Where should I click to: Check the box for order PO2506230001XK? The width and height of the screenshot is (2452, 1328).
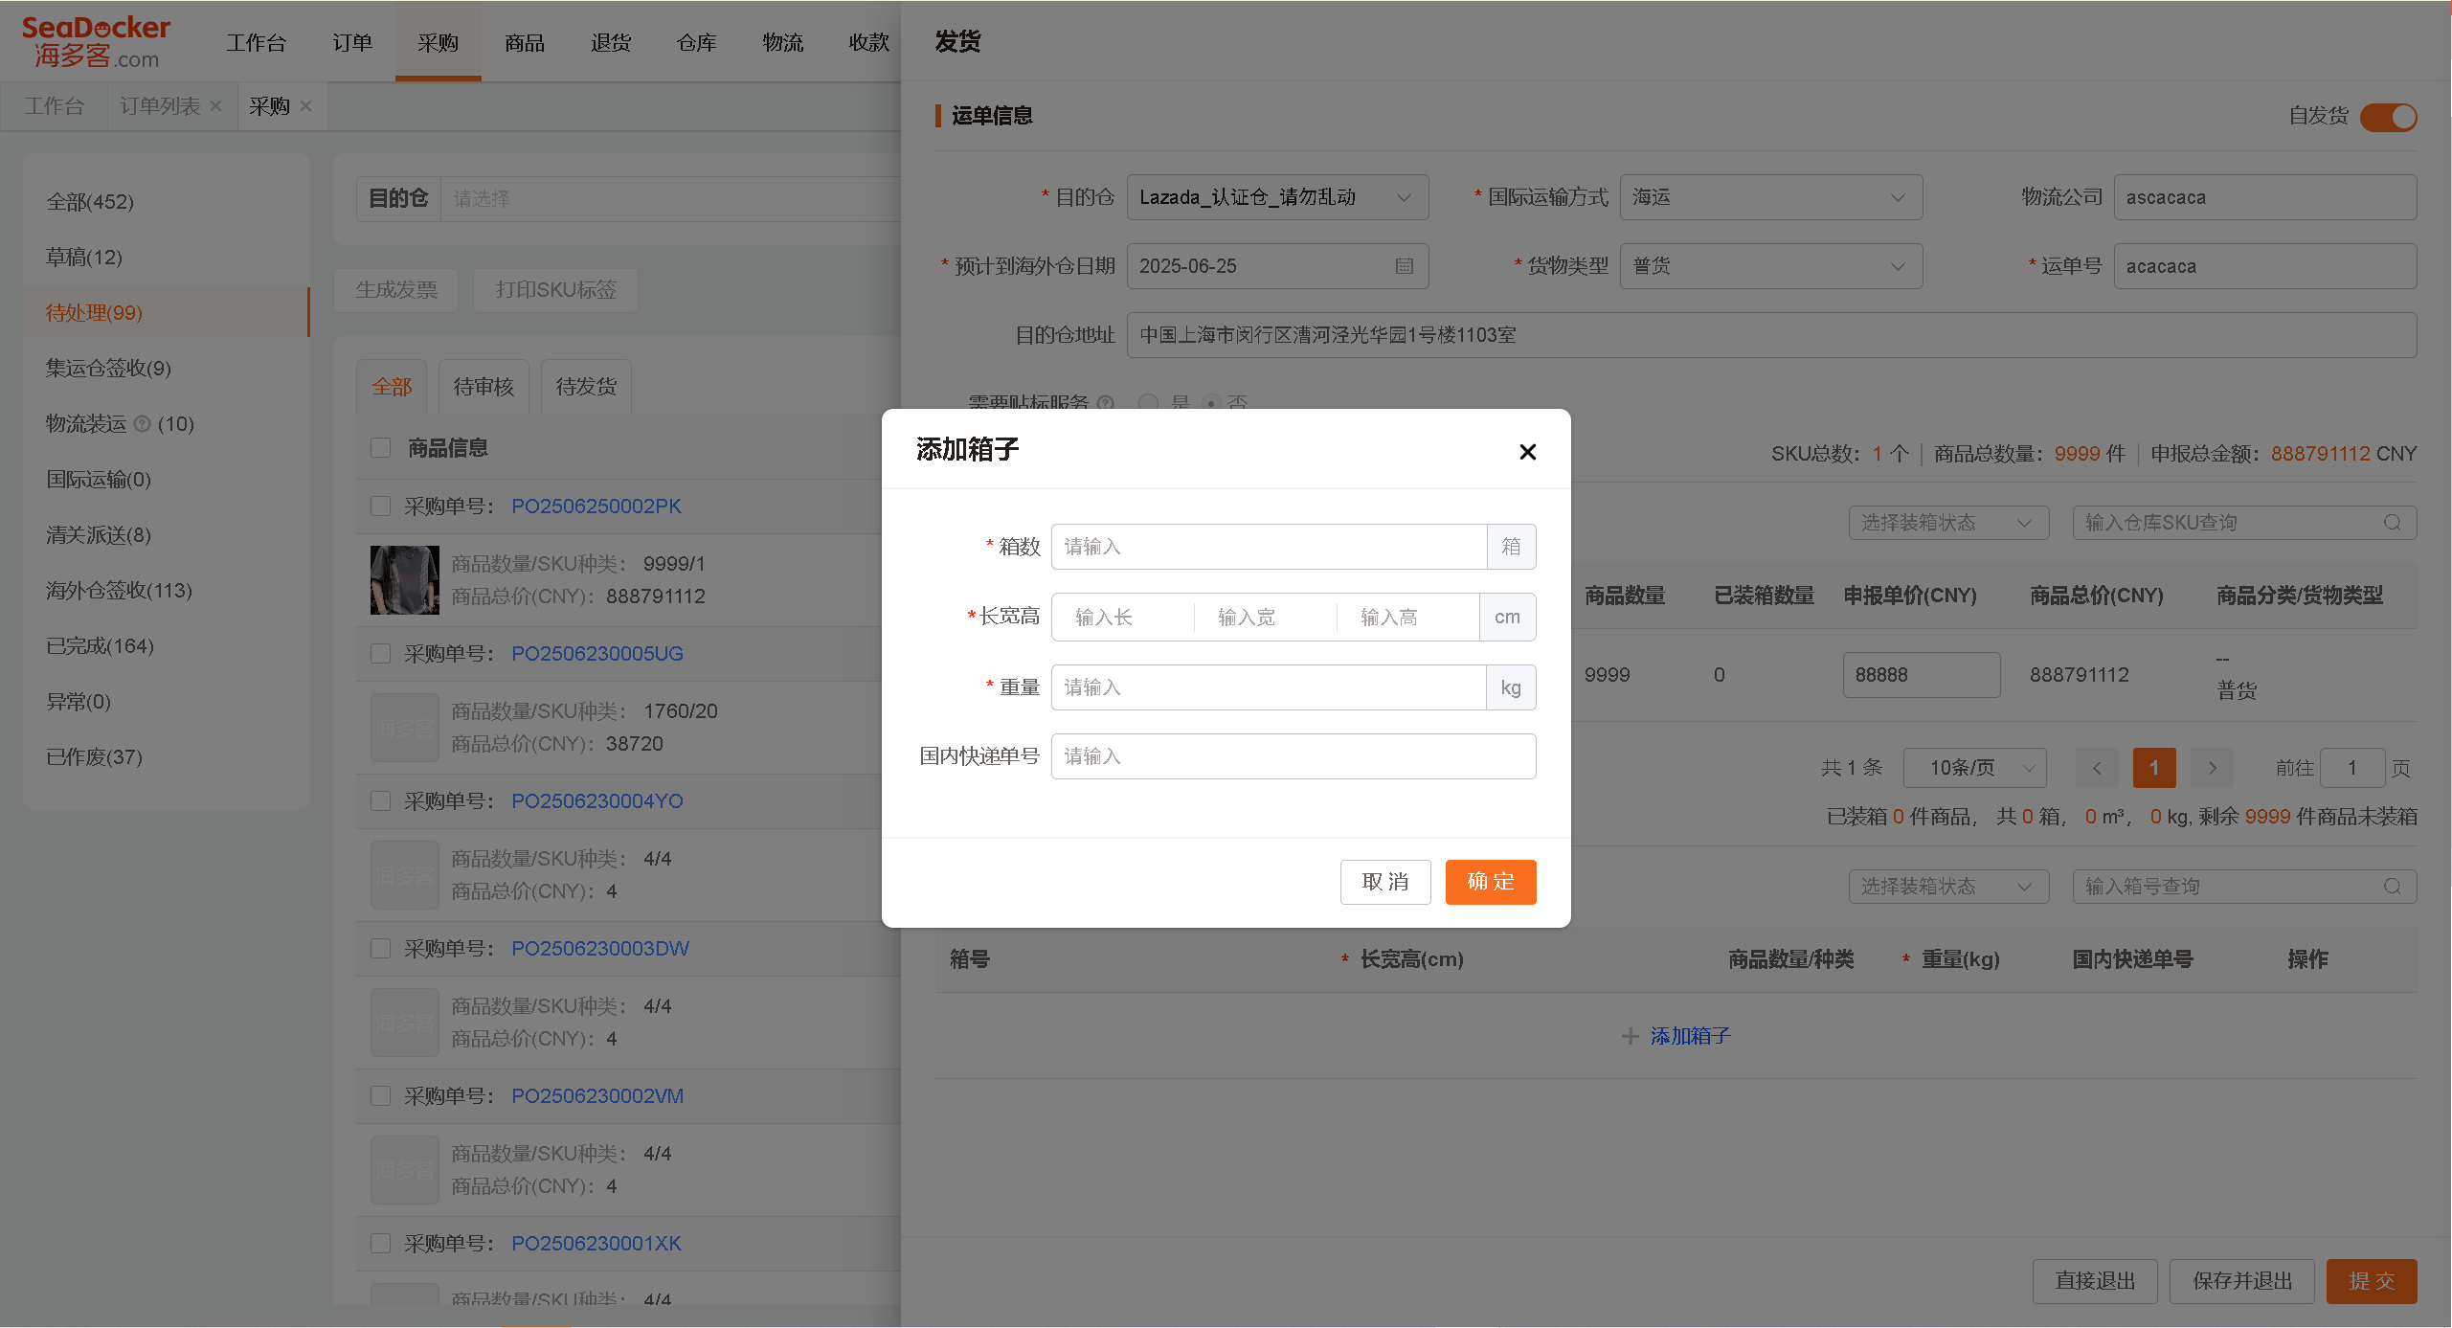pos(381,1243)
